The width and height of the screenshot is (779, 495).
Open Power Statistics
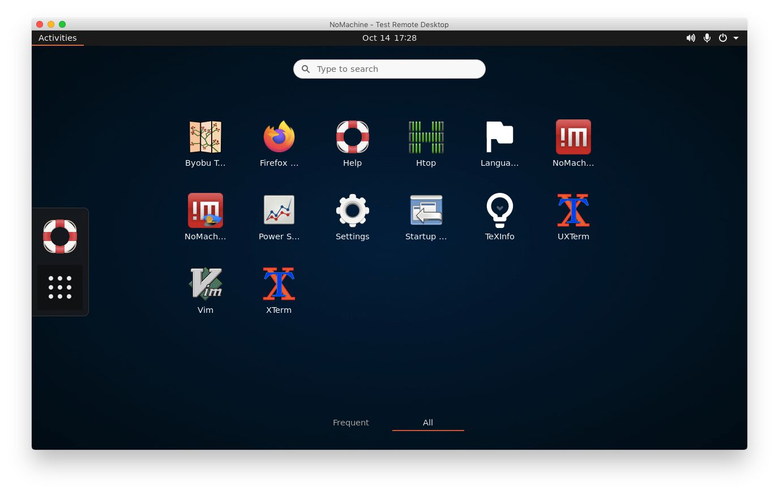tap(279, 210)
